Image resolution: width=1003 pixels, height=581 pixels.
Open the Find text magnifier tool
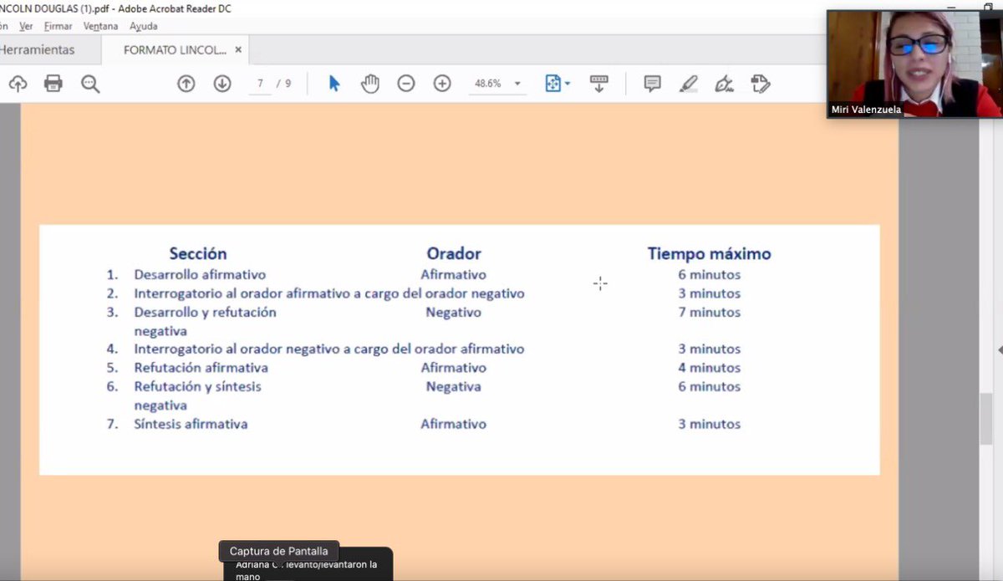point(90,84)
